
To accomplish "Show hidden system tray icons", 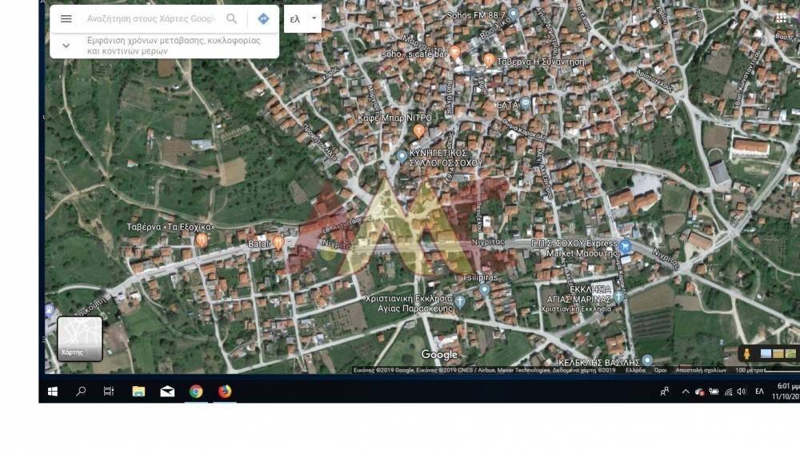I will tap(685, 392).
